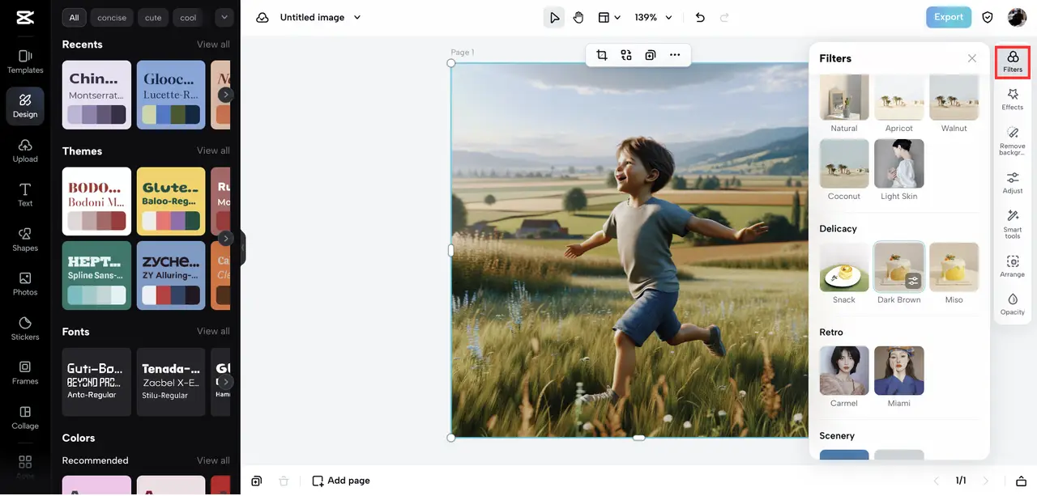1037x496 pixels.
Task: Open the user profile avatar
Action: (1017, 17)
